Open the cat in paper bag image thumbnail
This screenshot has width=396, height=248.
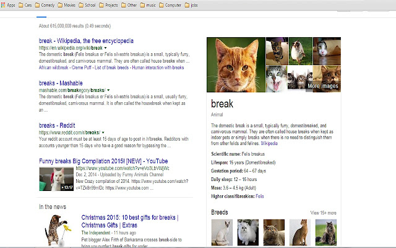click(x=327, y=51)
